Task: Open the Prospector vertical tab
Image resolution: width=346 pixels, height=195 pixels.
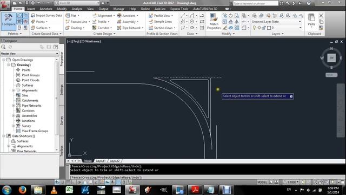Action: click(x=62, y=59)
